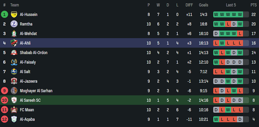Click the Al-Faisaly eagle crest

point(14,62)
